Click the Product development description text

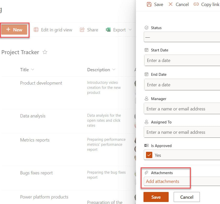(x=104, y=88)
